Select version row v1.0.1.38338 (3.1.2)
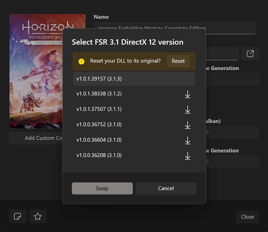 click(x=134, y=94)
